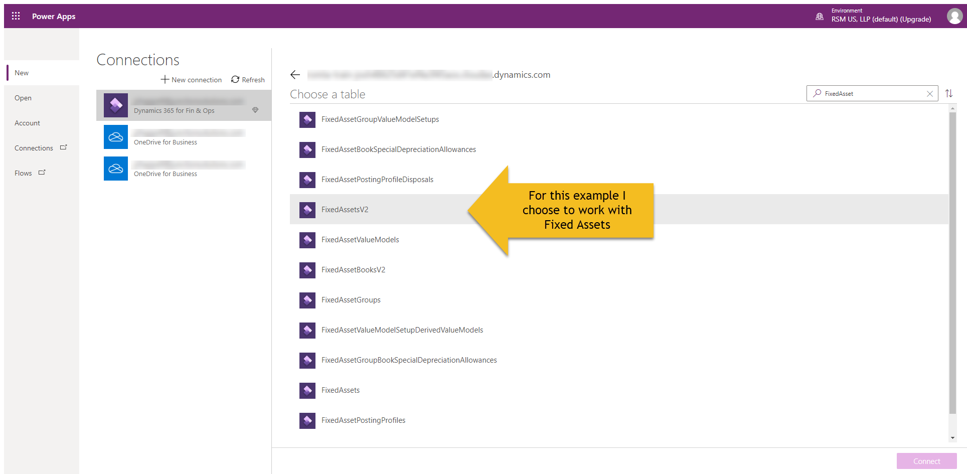
Task: Clear the FixedAsset search box with X
Action: tap(929, 94)
